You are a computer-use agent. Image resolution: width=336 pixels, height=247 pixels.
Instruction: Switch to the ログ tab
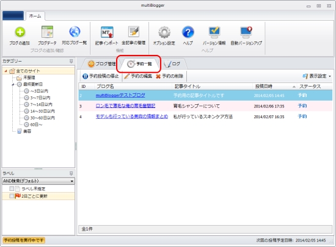[172, 63]
